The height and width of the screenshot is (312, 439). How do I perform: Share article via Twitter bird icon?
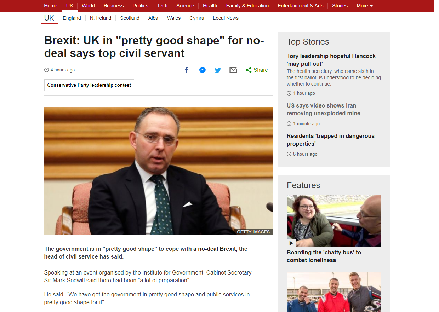[x=218, y=70]
